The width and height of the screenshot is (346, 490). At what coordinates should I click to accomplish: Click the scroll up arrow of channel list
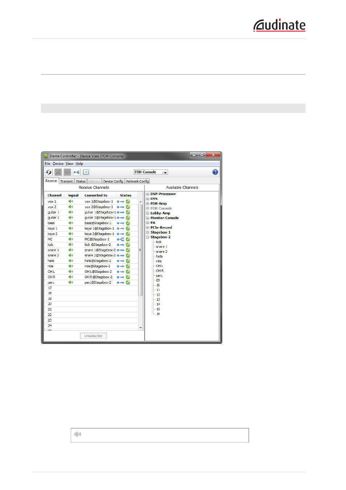141,202
